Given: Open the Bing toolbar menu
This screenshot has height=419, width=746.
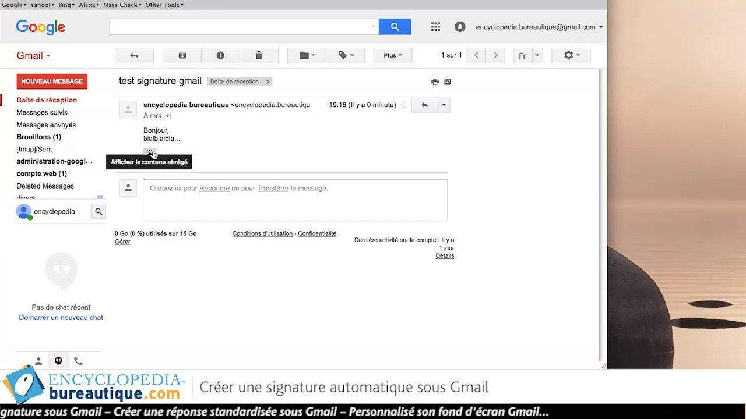Looking at the screenshot, I should [66, 5].
